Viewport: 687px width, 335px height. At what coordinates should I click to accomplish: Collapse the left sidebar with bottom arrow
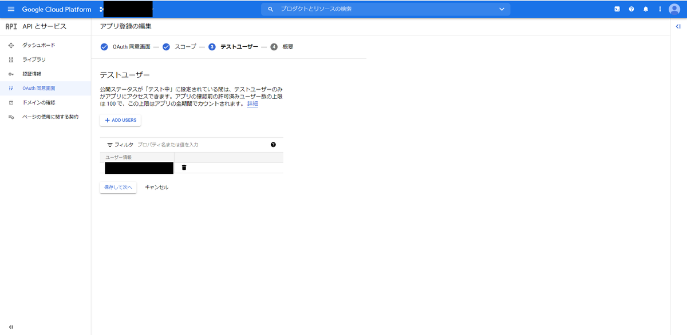point(11,327)
